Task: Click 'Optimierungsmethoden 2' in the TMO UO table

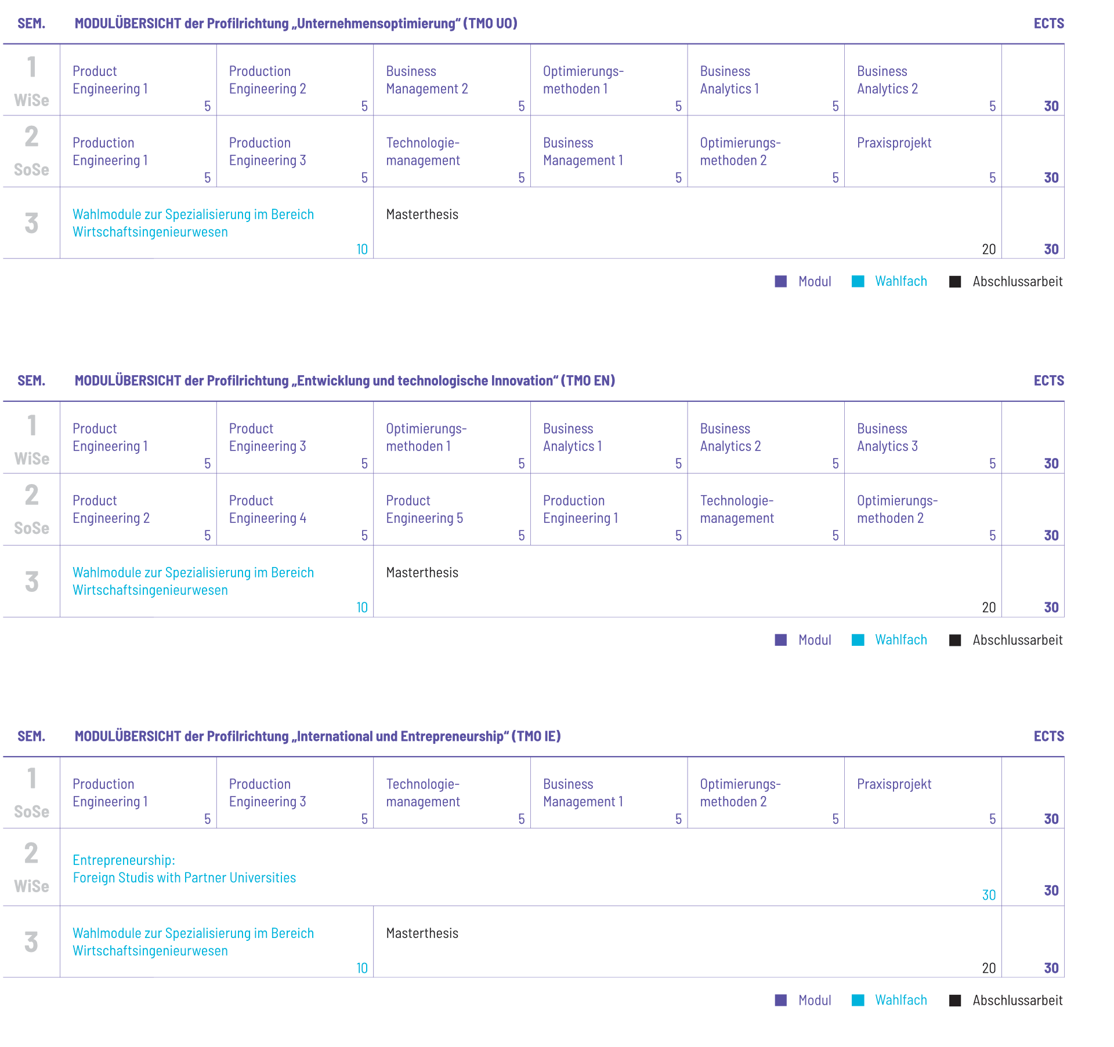Action: 740,151
